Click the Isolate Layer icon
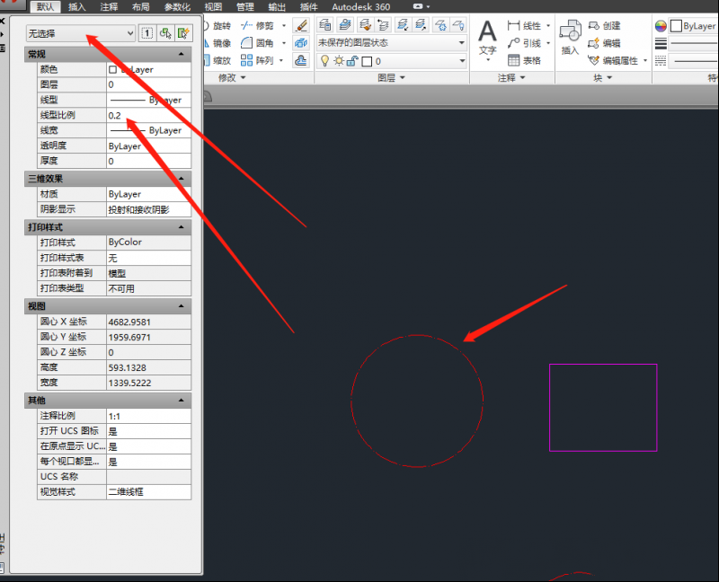 click(403, 24)
